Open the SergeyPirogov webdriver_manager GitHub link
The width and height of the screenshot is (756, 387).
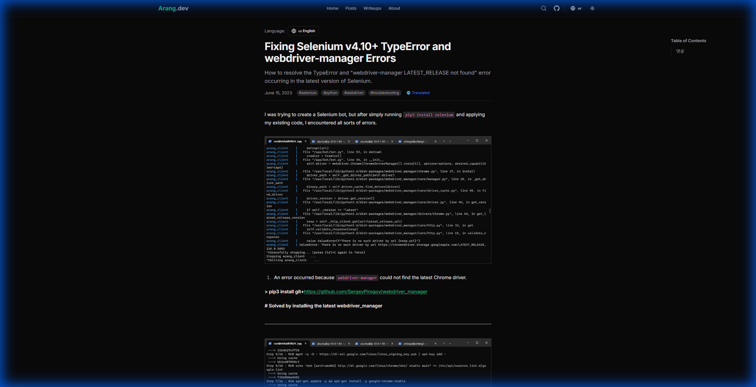coord(366,292)
